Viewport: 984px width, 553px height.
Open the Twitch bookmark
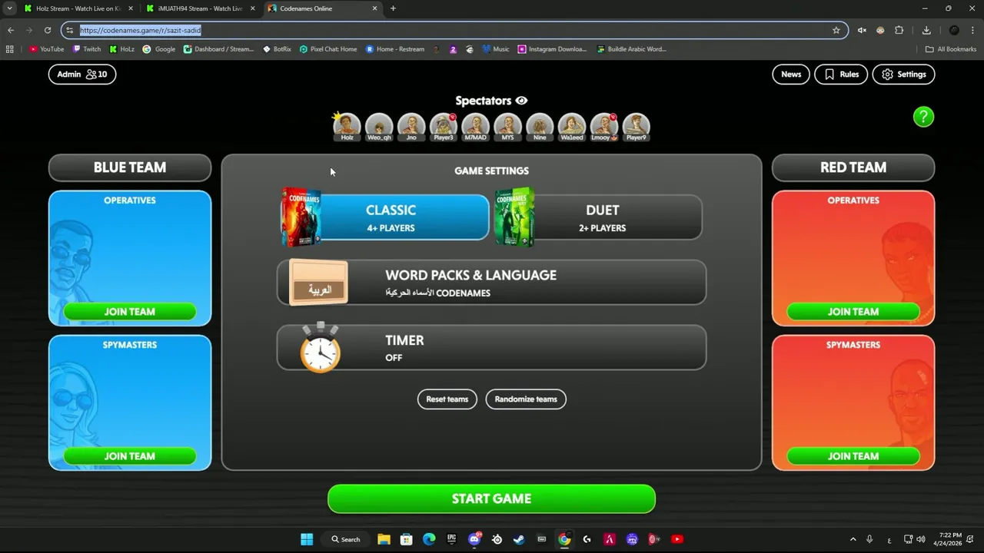pyautogui.click(x=87, y=49)
